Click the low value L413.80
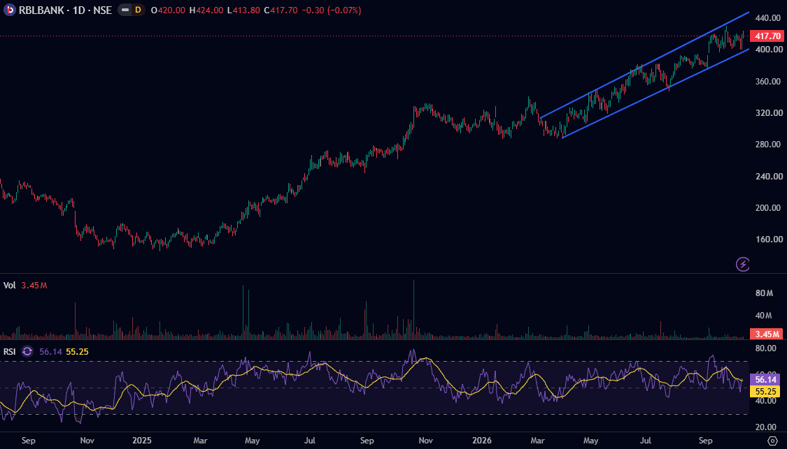The width and height of the screenshot is (787, 449). pos(243,10)
